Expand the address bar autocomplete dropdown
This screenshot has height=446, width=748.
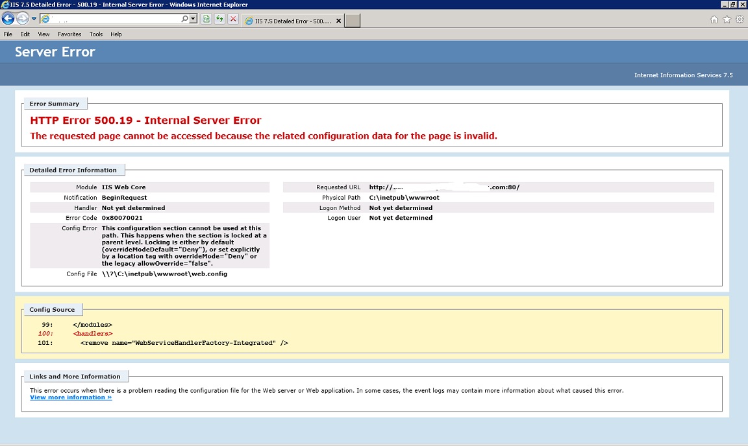point(193,19)
